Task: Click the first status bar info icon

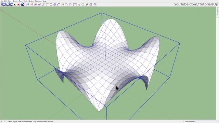Action: (1, 122)
